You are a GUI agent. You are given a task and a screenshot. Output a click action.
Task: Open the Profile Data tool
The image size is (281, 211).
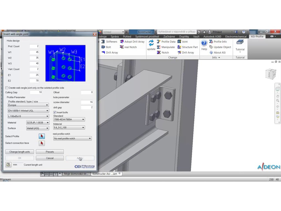[166, 42]
